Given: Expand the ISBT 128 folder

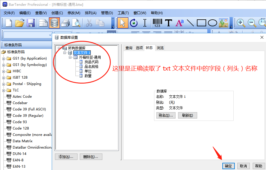Looking at the screenshot, I should (3, 78).
